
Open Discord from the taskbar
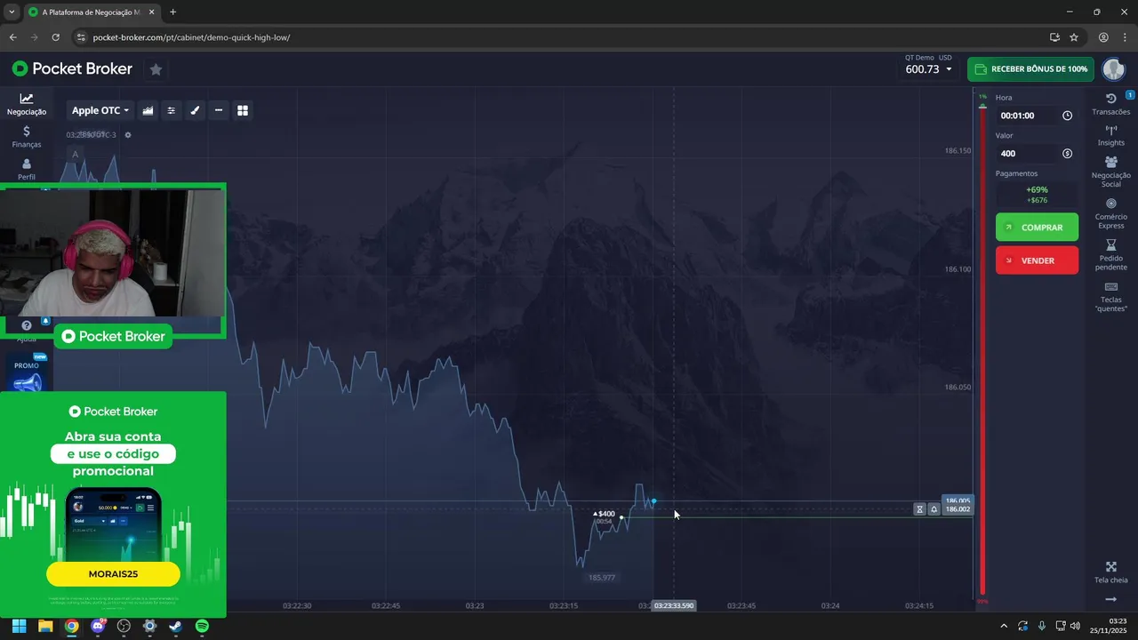[98, 626]
